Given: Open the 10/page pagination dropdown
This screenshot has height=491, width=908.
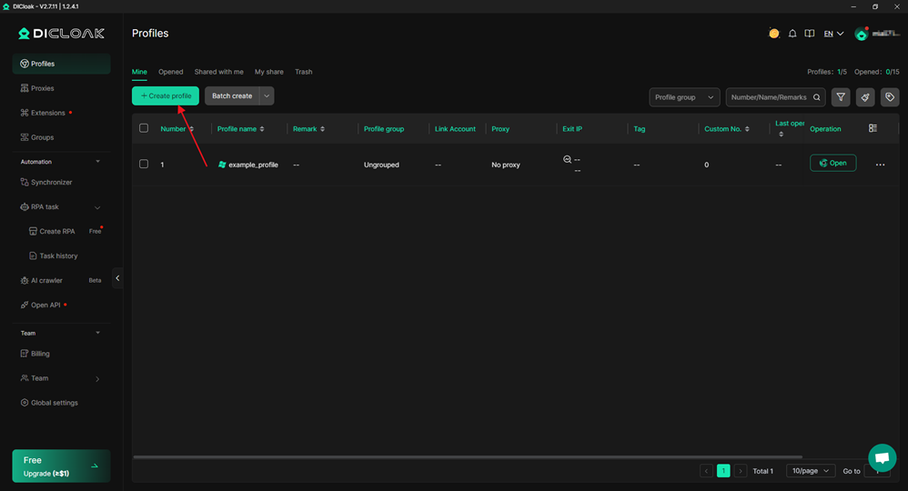Looking at the screenshot, I should (810, 471).
